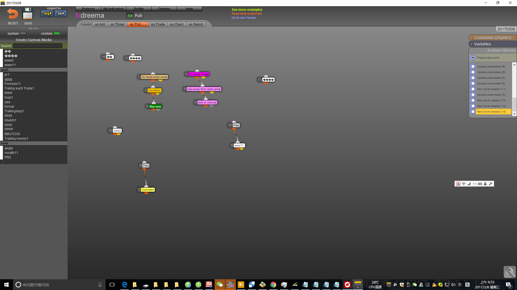Expand the Variables panel
The image size is (517, 290).
coord(492,44)
